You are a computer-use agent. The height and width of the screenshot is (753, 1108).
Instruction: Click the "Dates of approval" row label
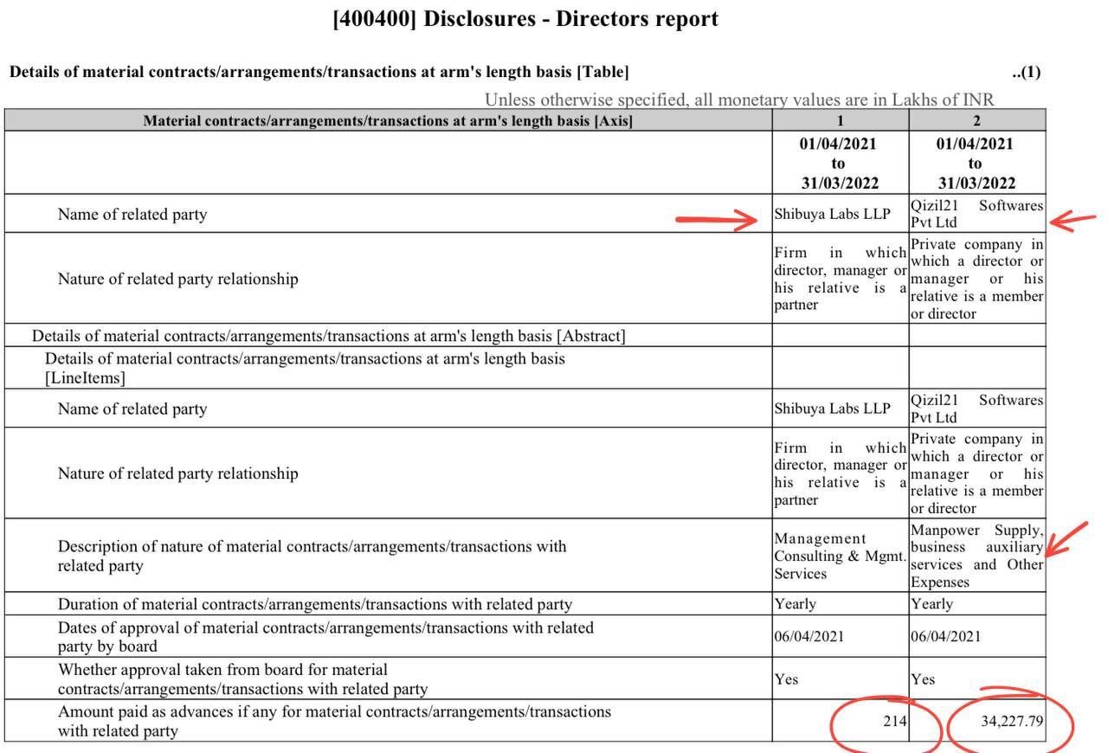(x=325, y=636)
